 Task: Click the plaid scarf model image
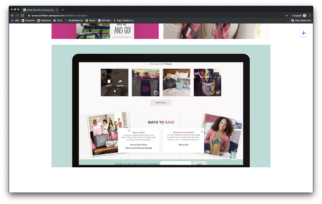point(217,31)
